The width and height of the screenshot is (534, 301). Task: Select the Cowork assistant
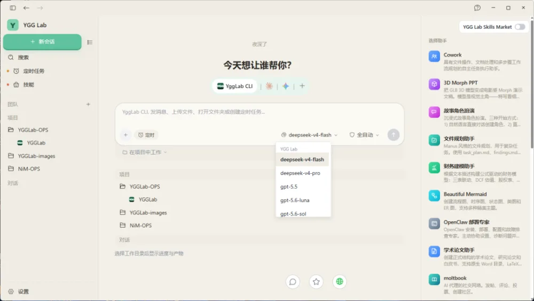tap(476, 61)
